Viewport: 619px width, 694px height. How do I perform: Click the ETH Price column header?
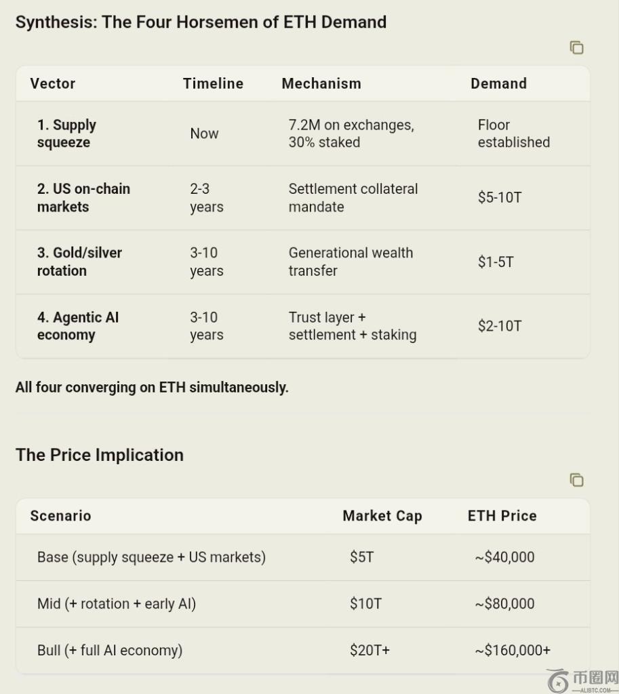pyautogui.click(x=502, y=516)
